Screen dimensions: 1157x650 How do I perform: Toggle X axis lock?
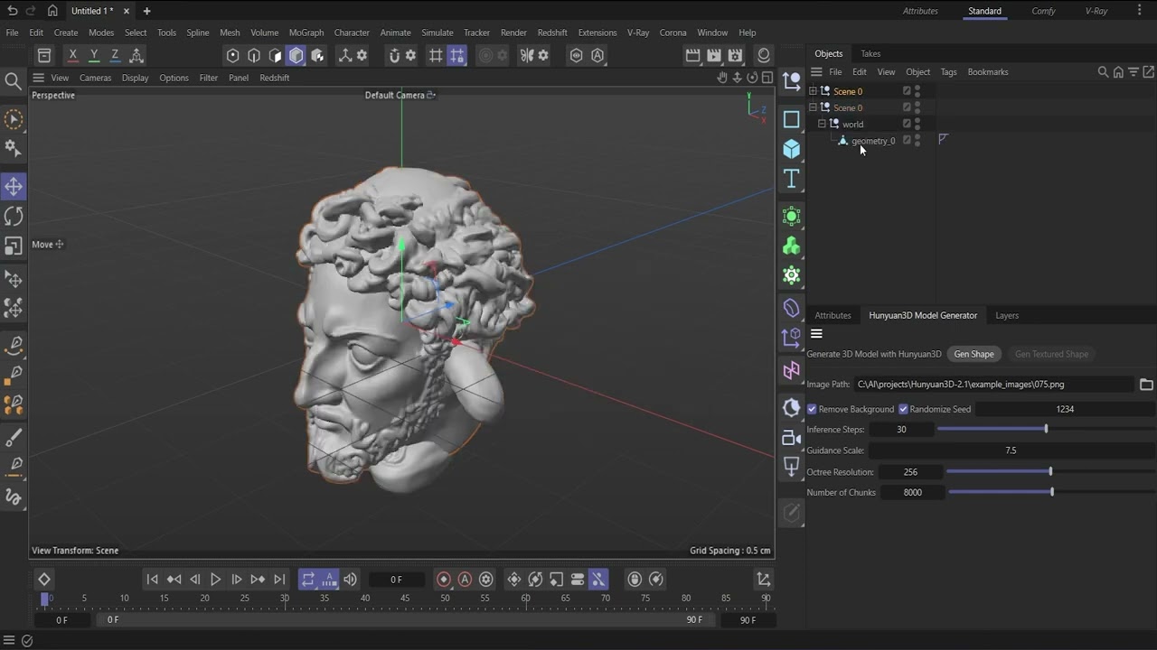tap(73, 56)
